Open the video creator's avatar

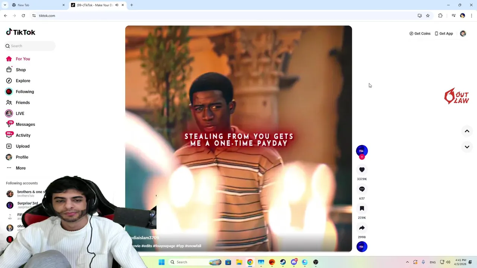362,150
